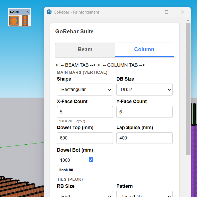Click the Hook 90 label text
The width and height of the screenshot is (197, 197).
(66, 170)
